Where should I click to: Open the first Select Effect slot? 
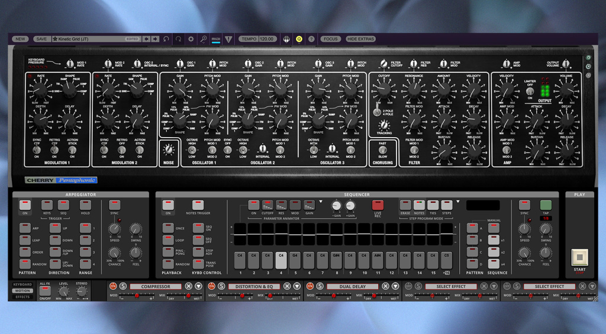pyautogui.click(x=451, y=287)
